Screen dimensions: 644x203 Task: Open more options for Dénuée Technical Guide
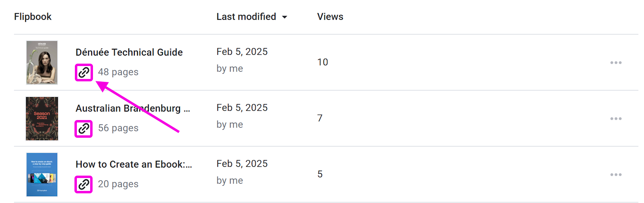click(616, 63)
